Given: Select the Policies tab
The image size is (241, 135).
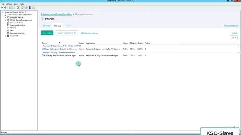Looking at the screenshot, I should [58, 26].
